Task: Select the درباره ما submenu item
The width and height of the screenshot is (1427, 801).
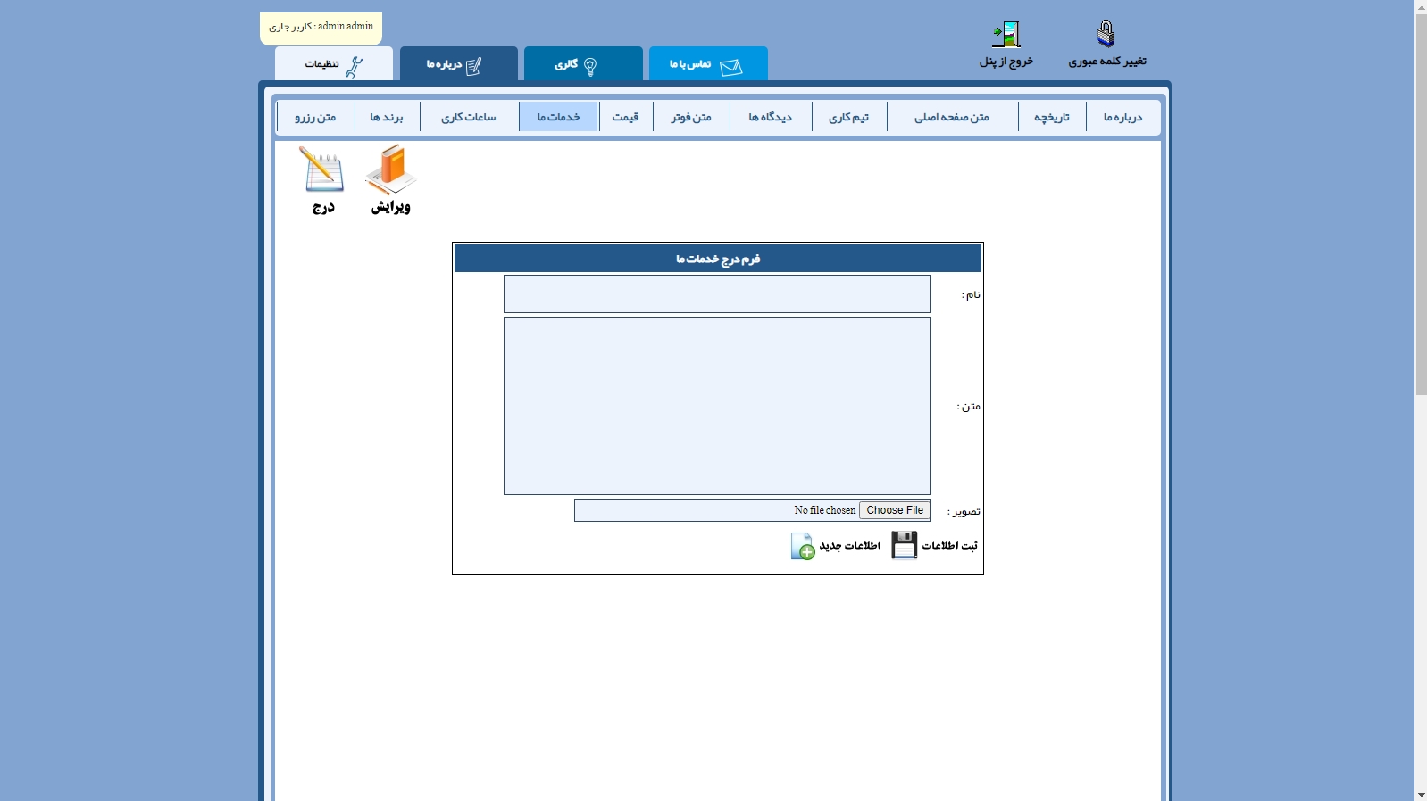Action: click(x=1122, y=117)
